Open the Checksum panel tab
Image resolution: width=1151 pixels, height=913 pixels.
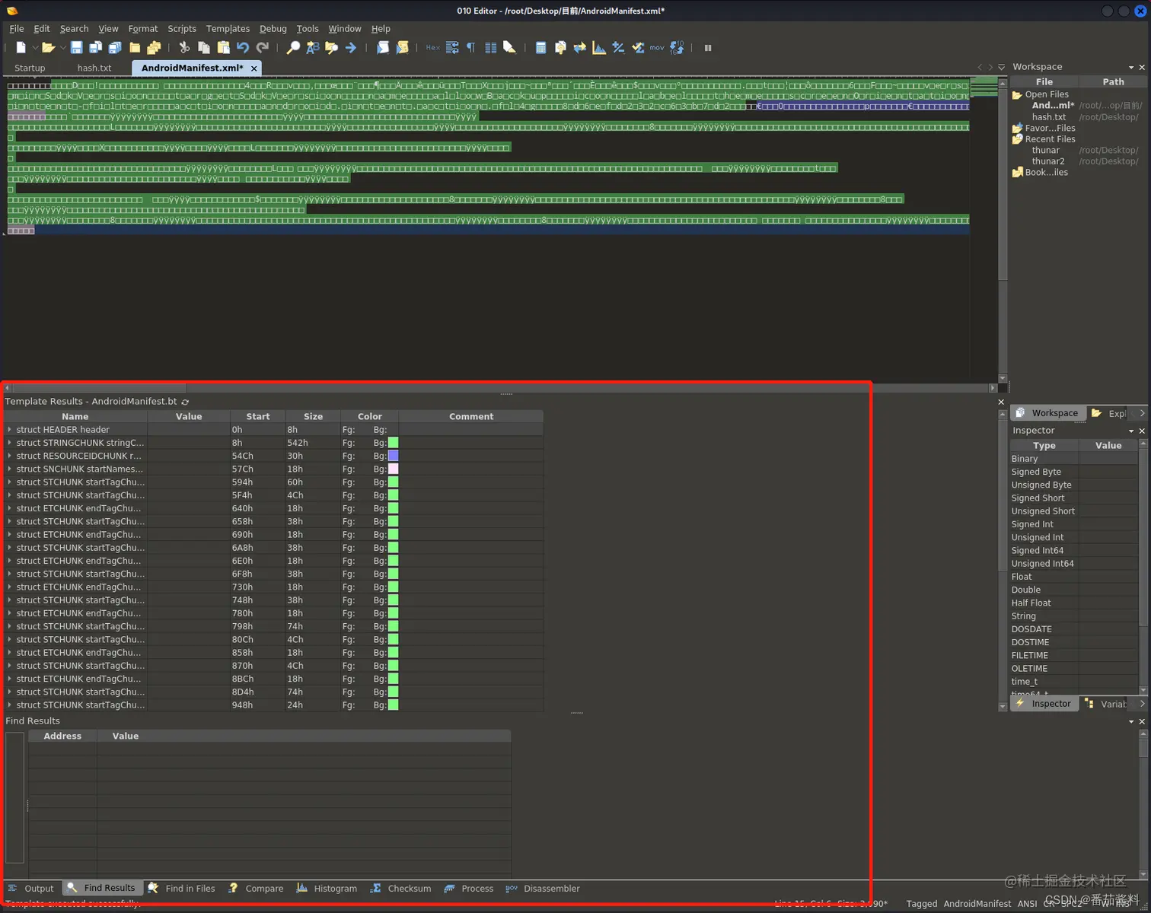tap(400, 889)
